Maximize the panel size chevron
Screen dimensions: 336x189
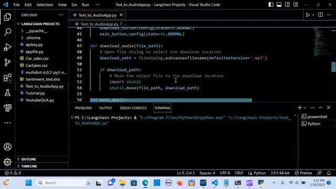pos(320,108)
